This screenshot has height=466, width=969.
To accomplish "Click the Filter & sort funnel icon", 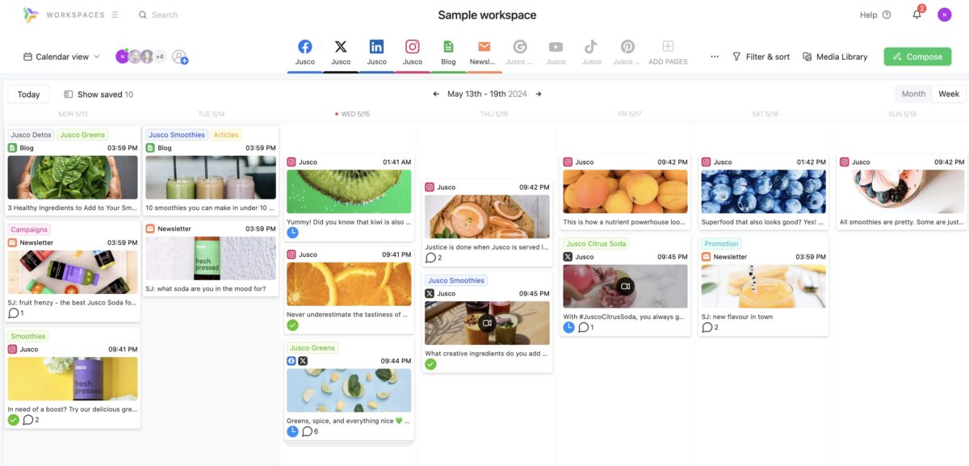I will tap(737, 56).
